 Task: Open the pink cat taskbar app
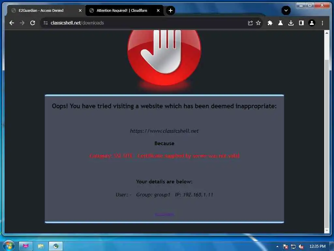(x=26, y=246)
